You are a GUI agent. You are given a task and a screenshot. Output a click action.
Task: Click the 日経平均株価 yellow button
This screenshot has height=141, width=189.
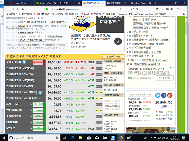click(112, 56)
